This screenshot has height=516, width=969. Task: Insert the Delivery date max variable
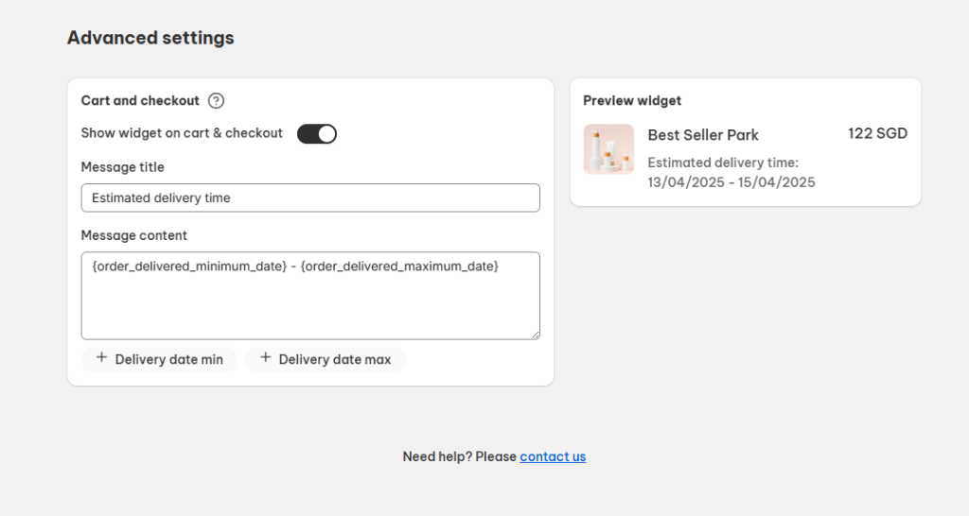(x=326, y=359)
